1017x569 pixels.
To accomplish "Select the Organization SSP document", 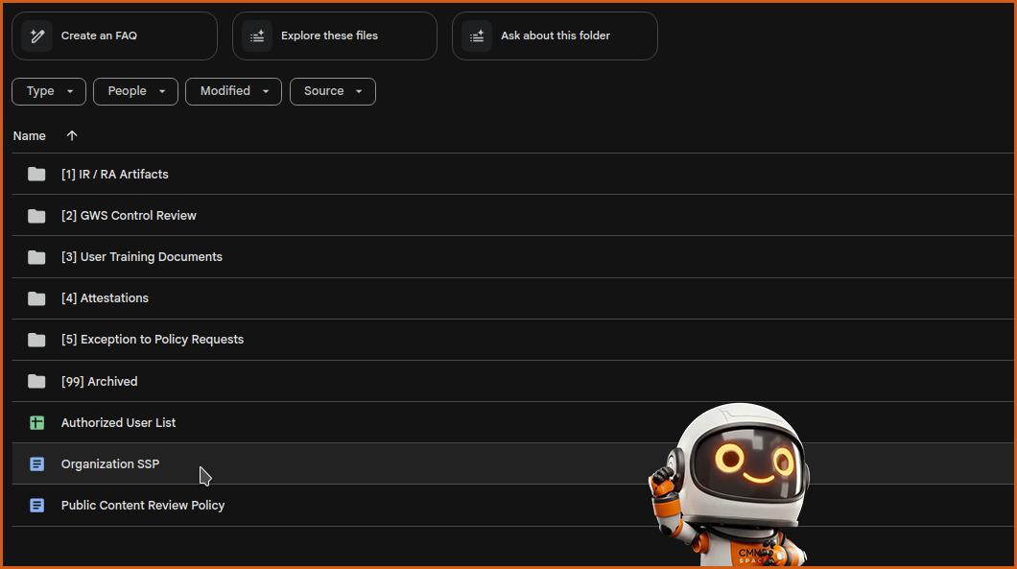I will (x=512, y=463).
